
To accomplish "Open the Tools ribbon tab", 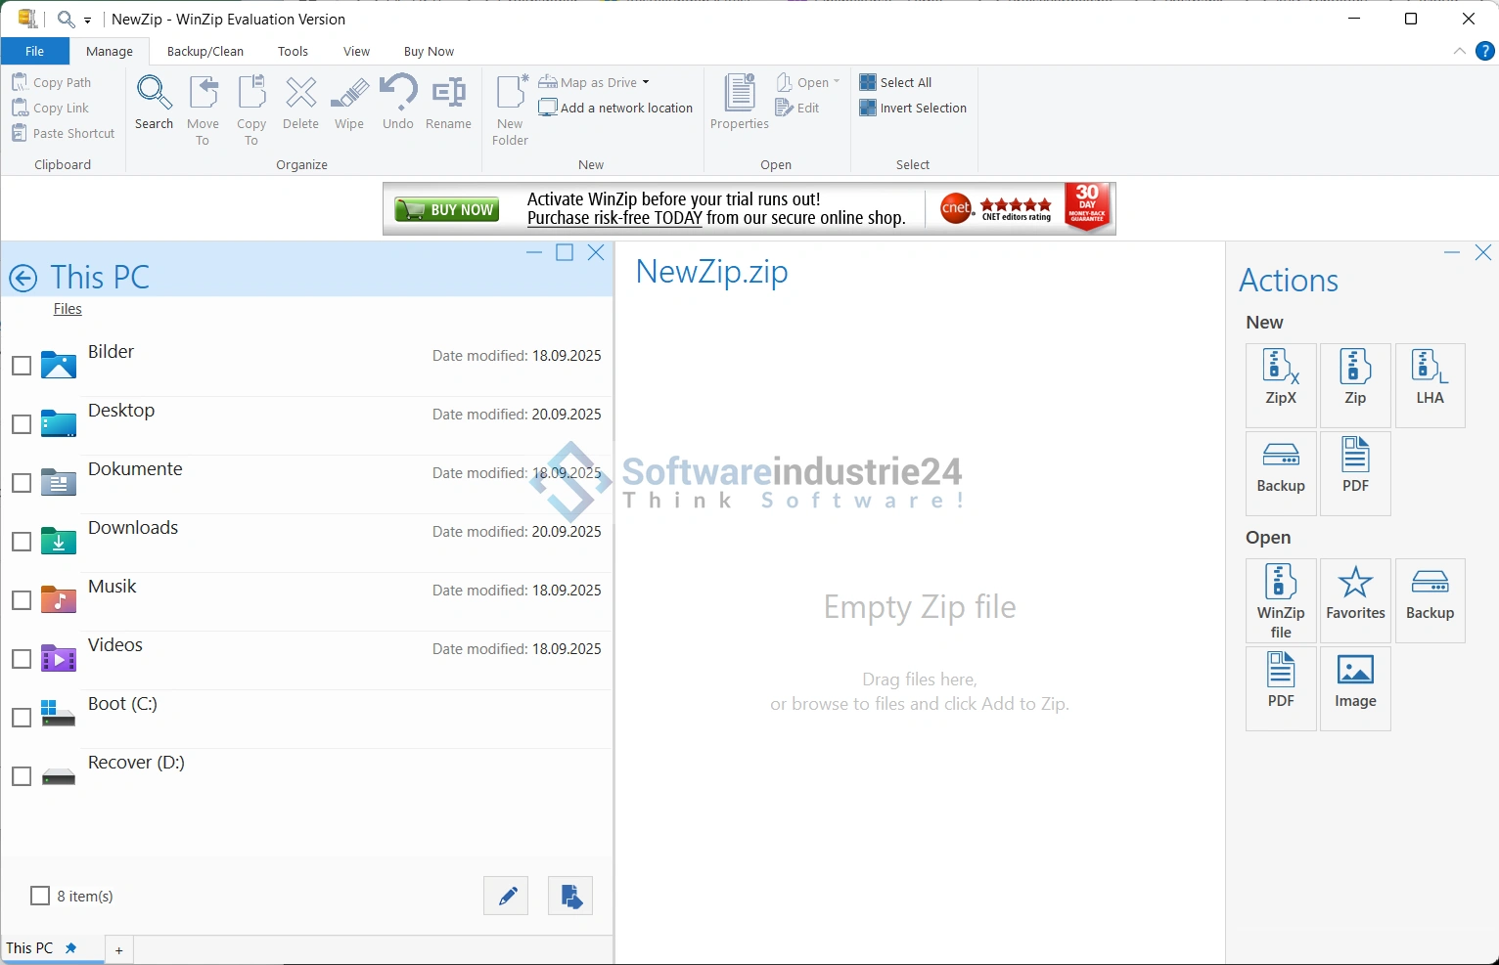I will pos(293,52).
